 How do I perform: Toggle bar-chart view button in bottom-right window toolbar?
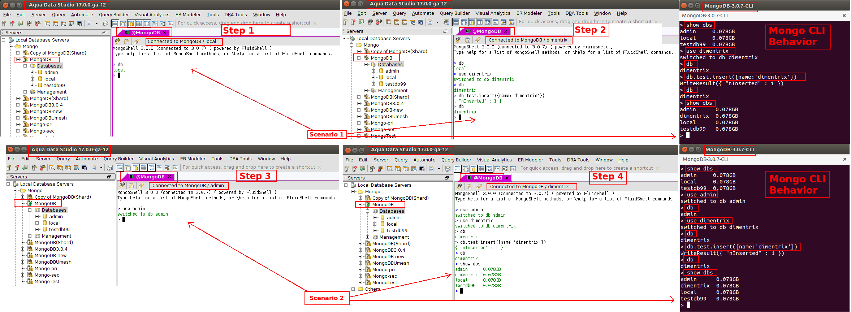pyautogui.click(x=513, y=169)
